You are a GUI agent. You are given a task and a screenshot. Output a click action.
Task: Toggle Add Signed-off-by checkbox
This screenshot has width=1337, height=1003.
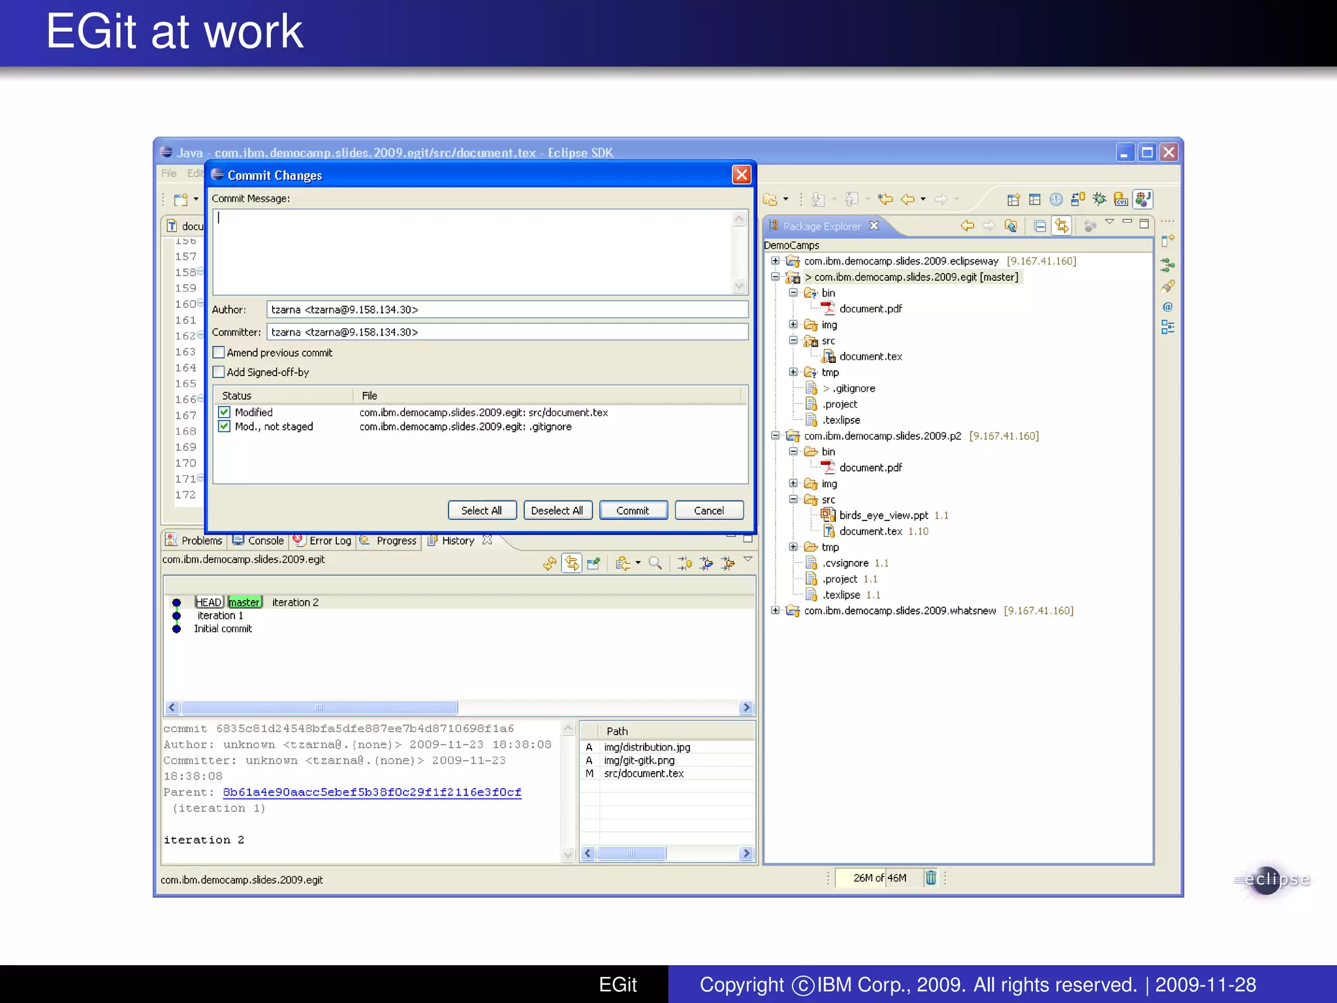click(x=219, y=372)
